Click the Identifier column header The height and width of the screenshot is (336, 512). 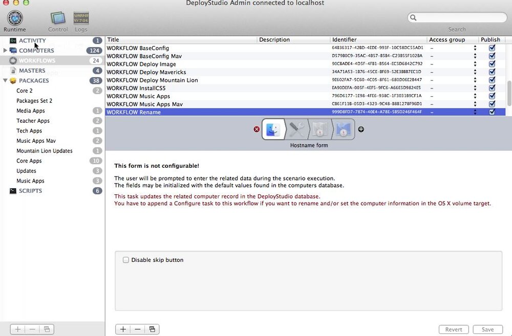tap(378, 39)
